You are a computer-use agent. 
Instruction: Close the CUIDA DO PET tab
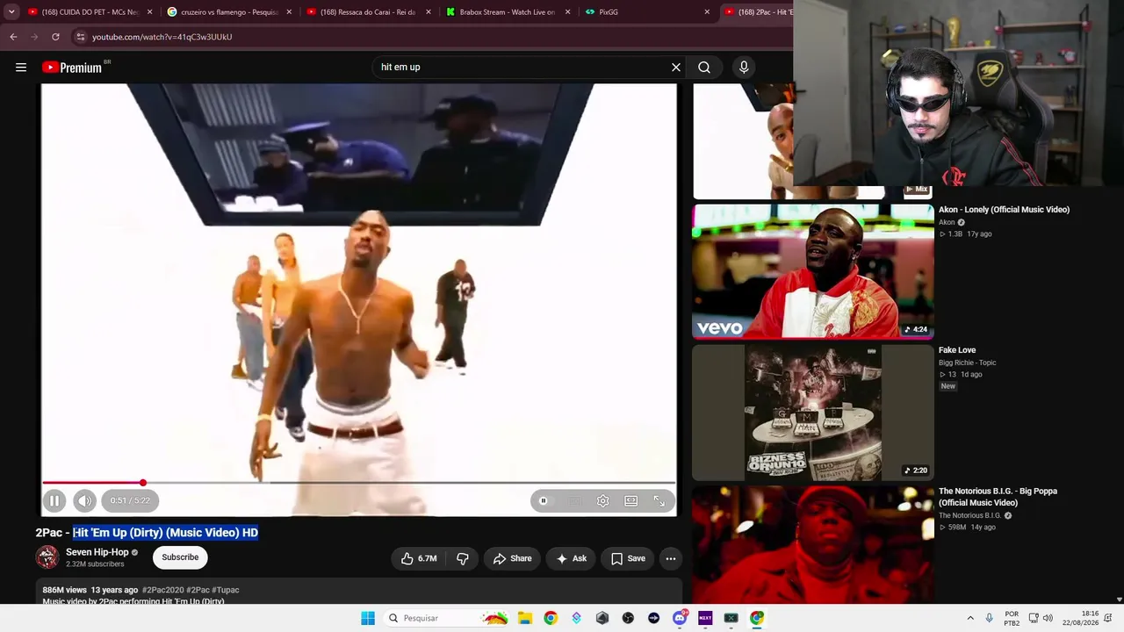(150, 12)
